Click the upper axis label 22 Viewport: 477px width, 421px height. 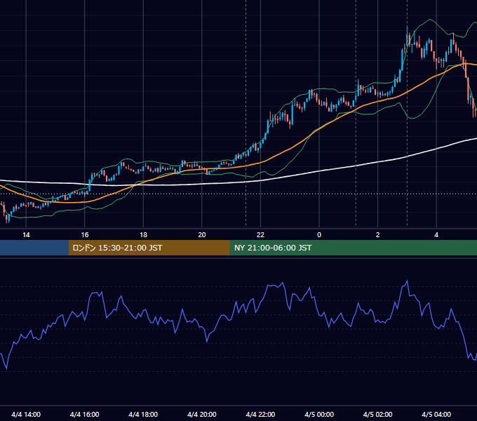[x=260, y=235]
